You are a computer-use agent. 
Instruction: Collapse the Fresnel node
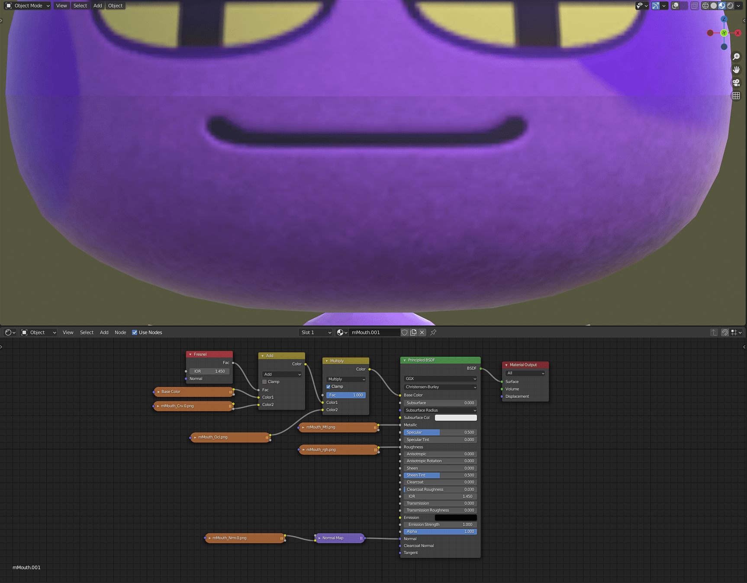pyautogui.click(x=190, y=354)
